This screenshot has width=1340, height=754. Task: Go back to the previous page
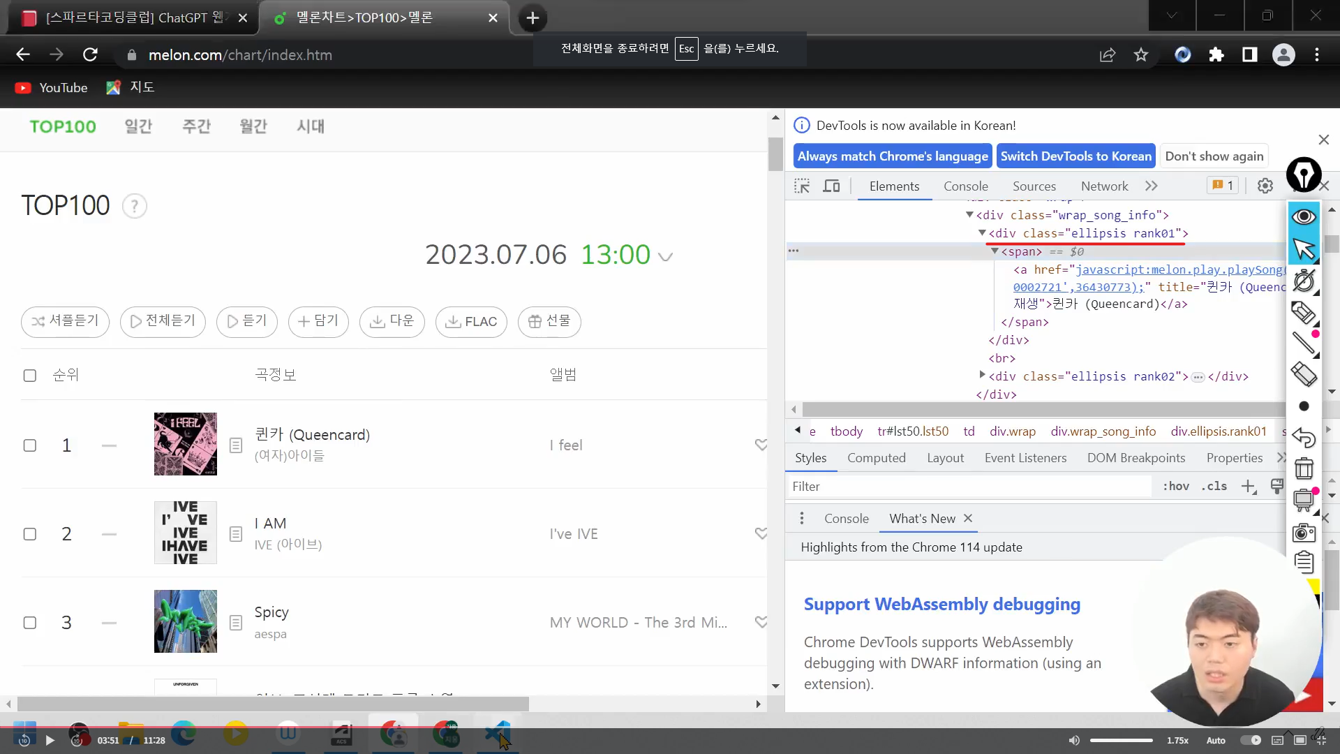(x=23, y=54)
